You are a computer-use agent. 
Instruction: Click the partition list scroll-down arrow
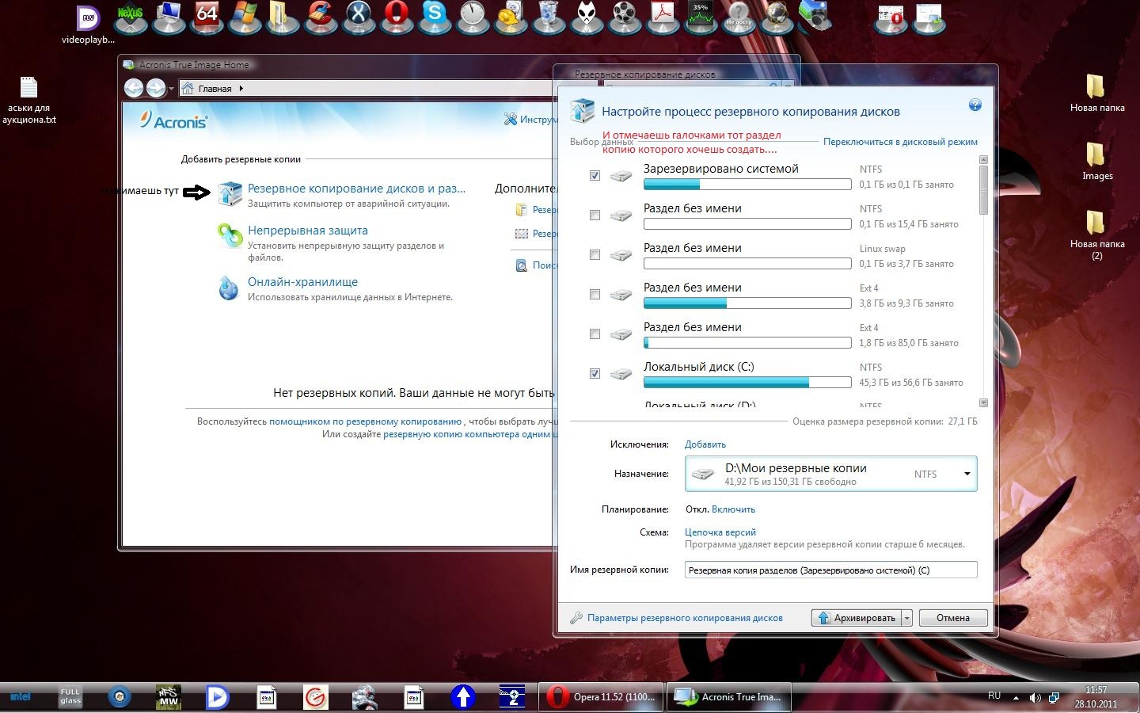point(983,402)
